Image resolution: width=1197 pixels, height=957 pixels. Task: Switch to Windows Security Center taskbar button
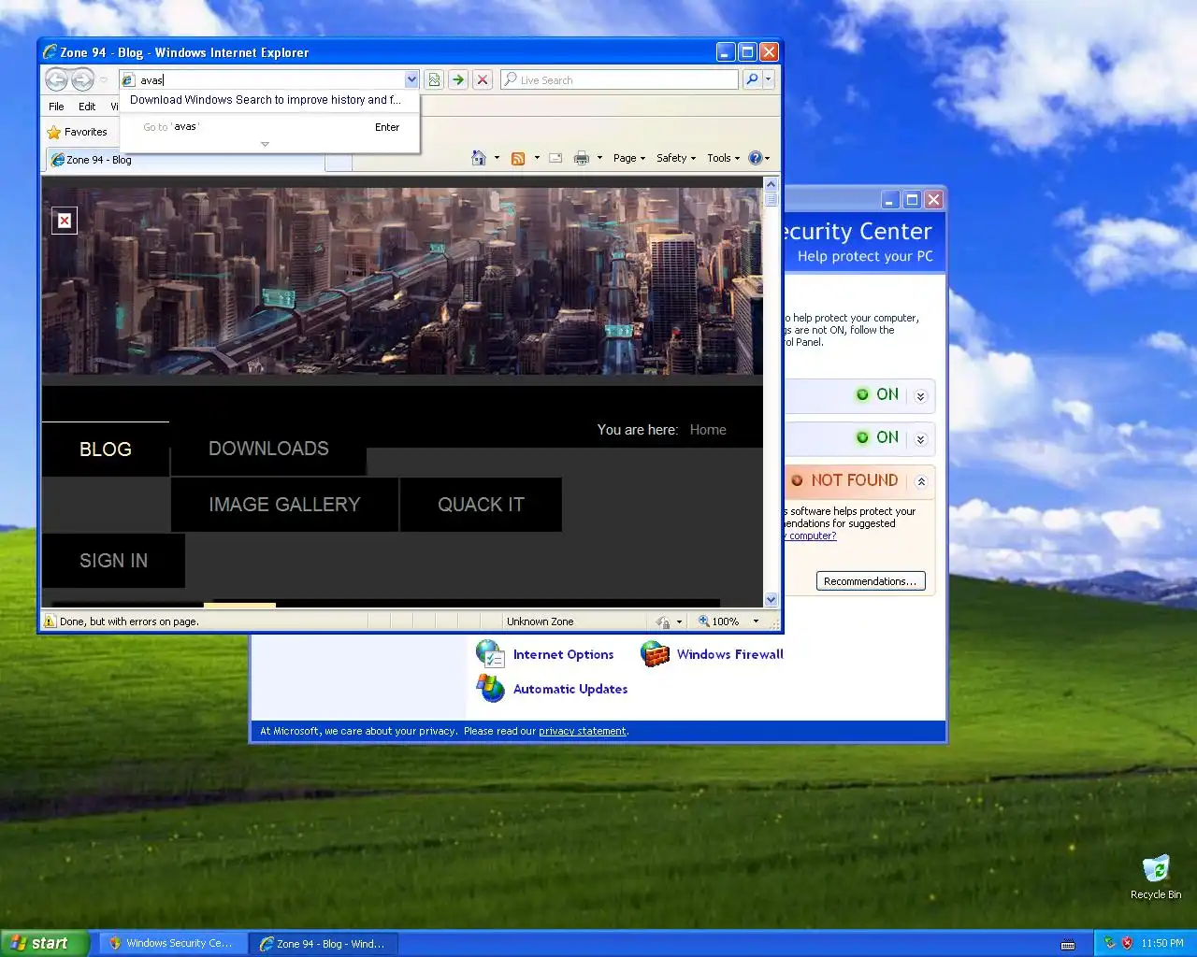click(x=175, y=943)
